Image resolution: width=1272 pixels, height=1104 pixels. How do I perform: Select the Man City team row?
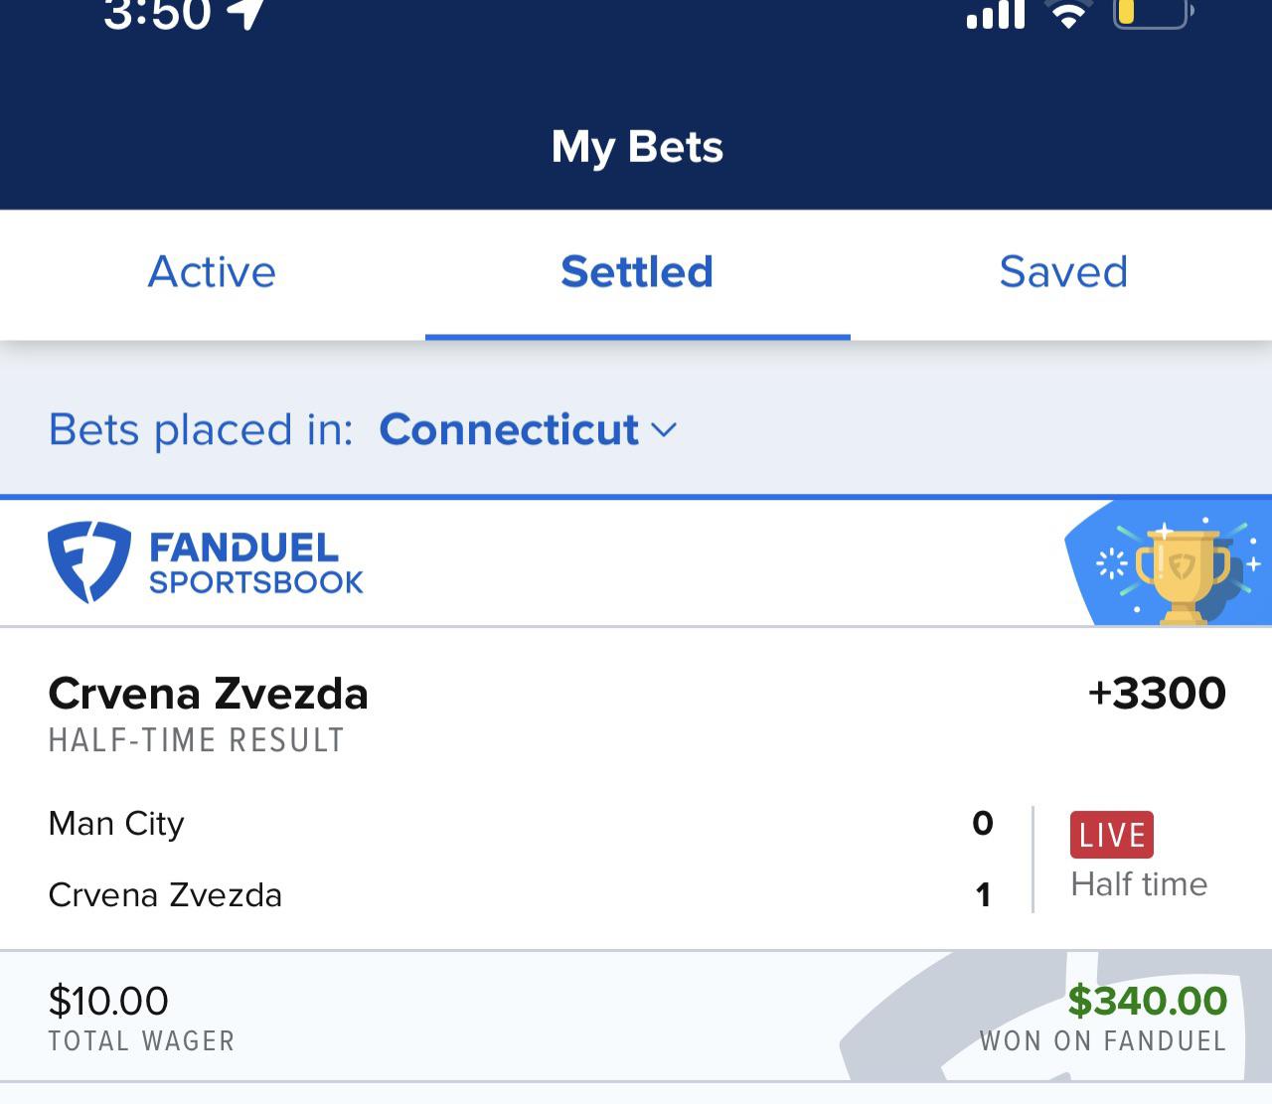[x=116, y=823]
